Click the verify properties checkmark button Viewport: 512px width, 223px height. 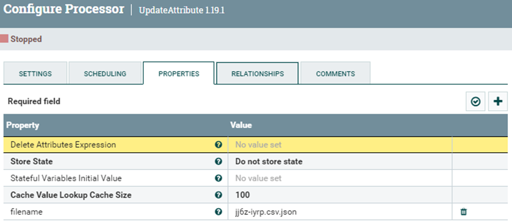click(x=476, y=101)
